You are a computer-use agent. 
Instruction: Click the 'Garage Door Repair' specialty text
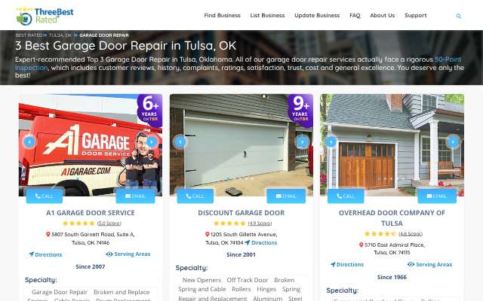point(60,292)
